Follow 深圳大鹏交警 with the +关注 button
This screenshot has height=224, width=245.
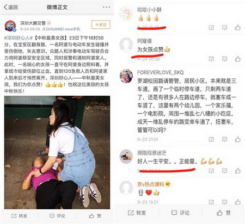101,24
